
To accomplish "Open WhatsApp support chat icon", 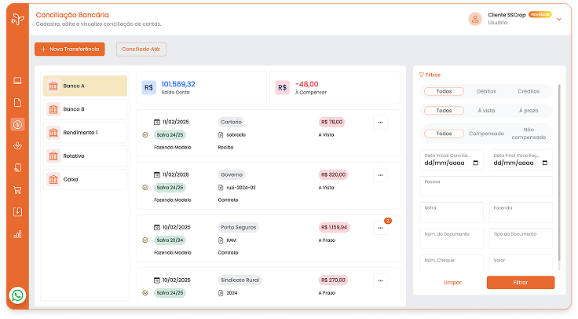I will tap(18, 295).
